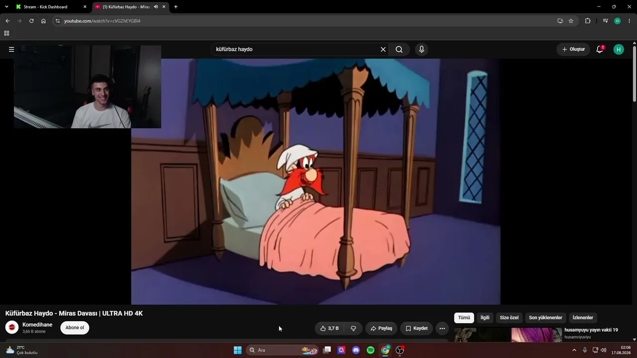Open the Windows Start menu
Screen dimensions: 637x358
pyautogui.click(x=237, y=350)
